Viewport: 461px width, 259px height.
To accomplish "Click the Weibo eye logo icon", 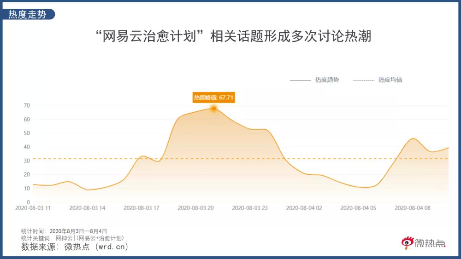I will click(x=407, y=242).
